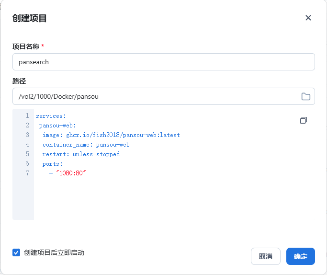Close the 创建项目 dialog

pyautogui.click(x=308, y=18)
